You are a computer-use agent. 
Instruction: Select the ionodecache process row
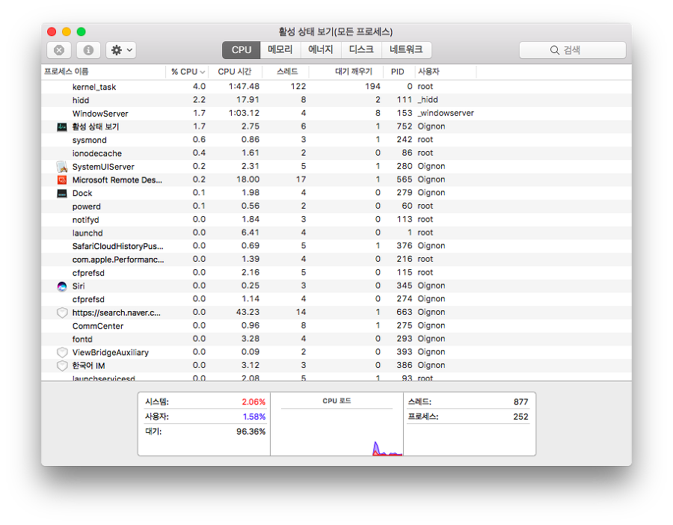click(336, 153)
